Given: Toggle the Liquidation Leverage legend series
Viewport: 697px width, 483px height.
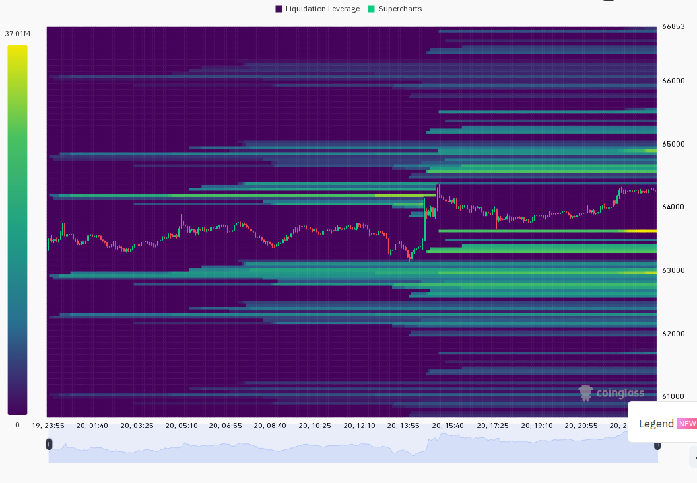Looking at the screenshot, I should tap(317, 9).
